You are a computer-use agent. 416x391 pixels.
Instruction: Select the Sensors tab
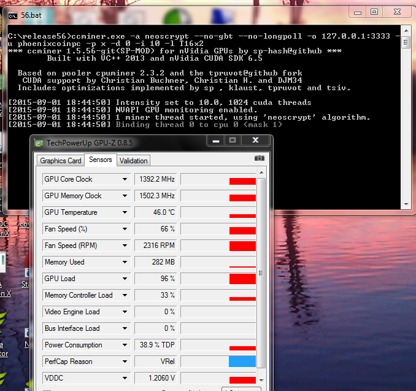click(100, 160)
